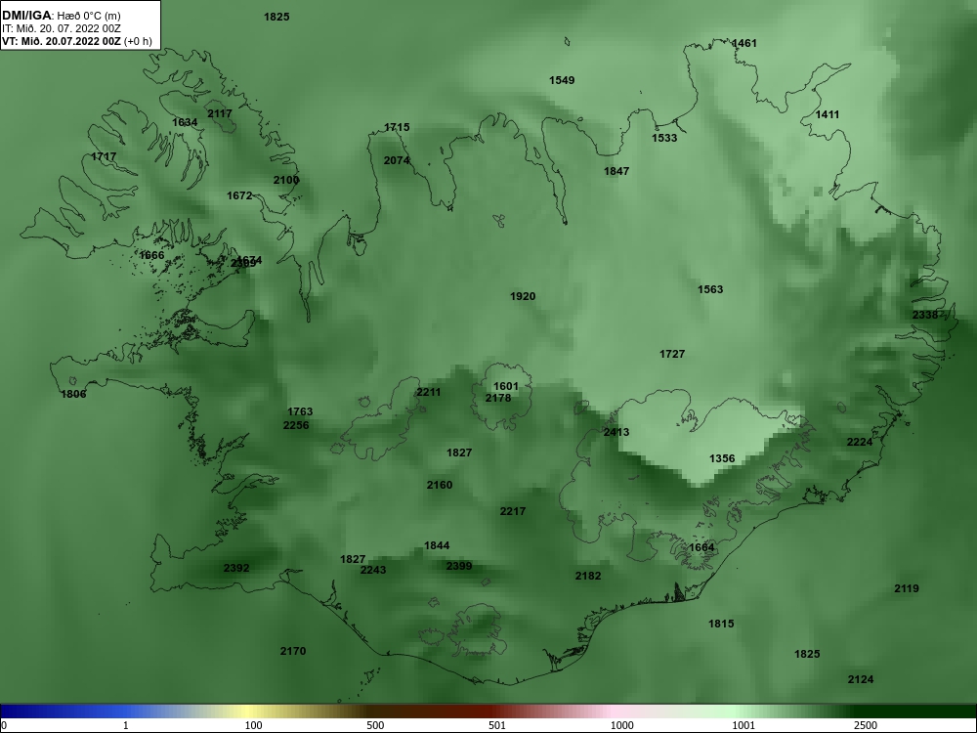Select the 1563 height label

pos(710,289)
